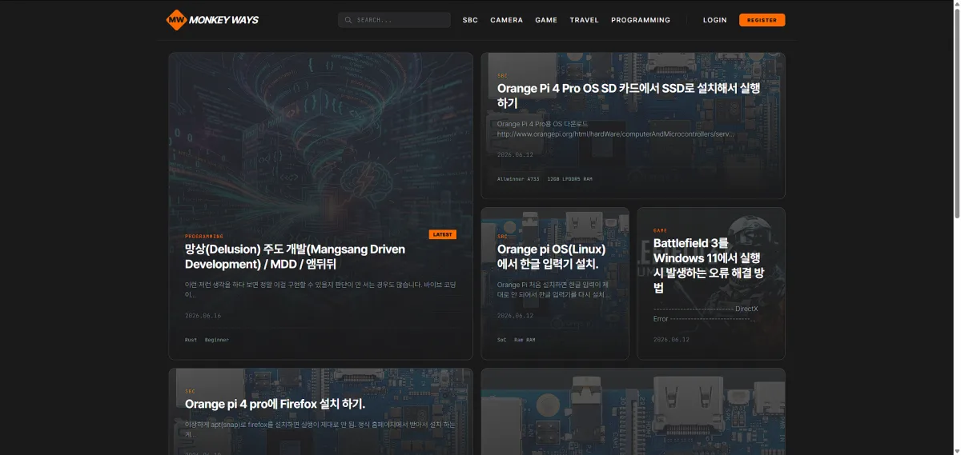This screenshot has height=455, width=961.
Task: Click the date 2026.06.16
Action: coord(203,316)
